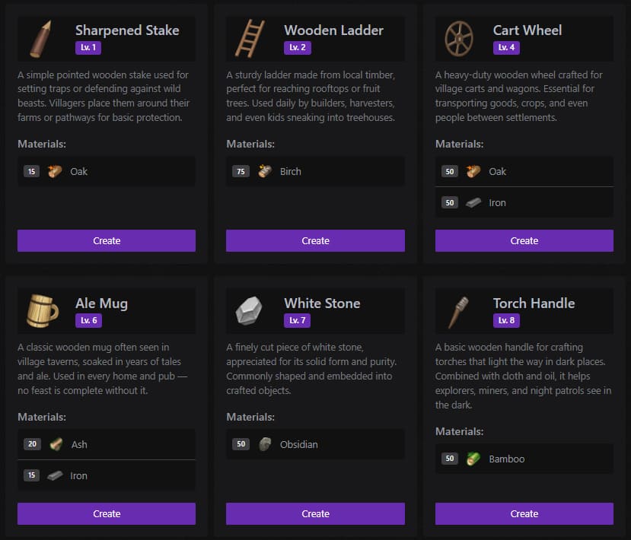Create the White Stone

(315, 513)
